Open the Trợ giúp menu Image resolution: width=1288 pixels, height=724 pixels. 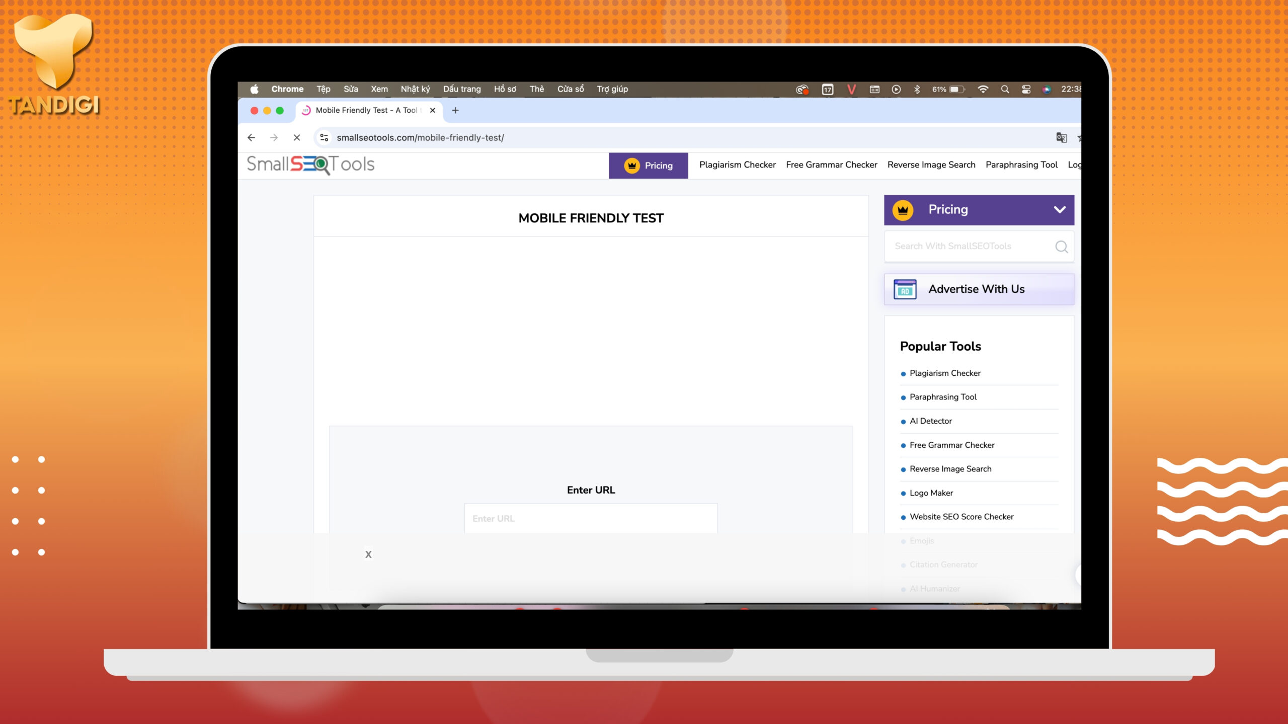tap(612, 89)
